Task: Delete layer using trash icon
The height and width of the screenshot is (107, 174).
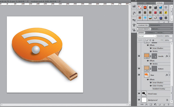Action: [x=168, y=104]
